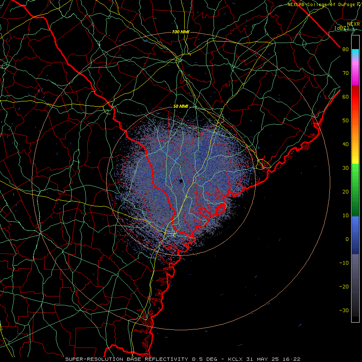Image resolution: width=362 pixels, height=362 pixels.
Task: Click the 60 value on the dBZ scale
Action: click(346, 97)
